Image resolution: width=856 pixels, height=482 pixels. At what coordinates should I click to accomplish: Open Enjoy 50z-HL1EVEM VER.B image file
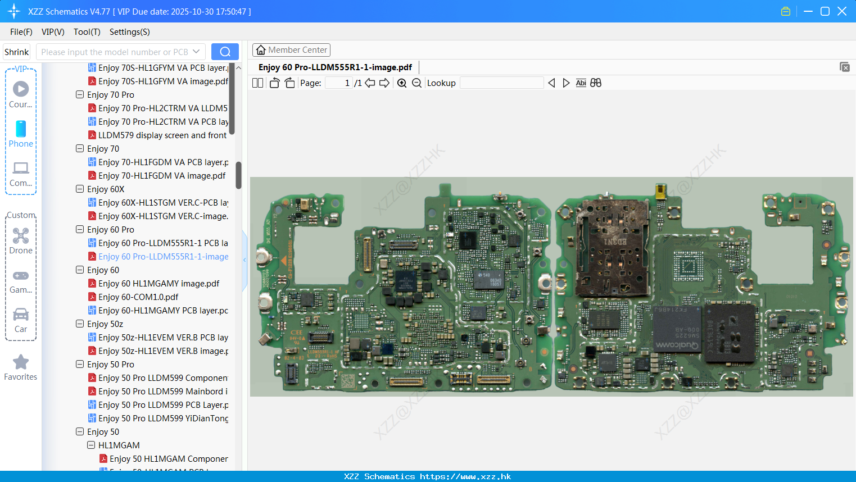pos(158,351)
